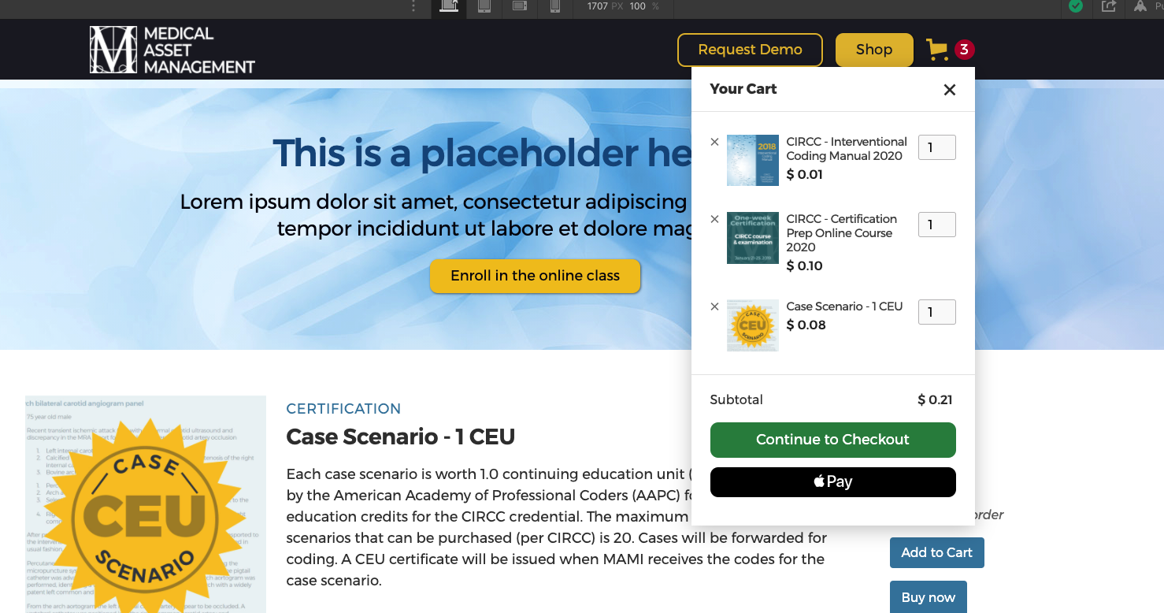Remove CIRCC Certification Prep Online Course from cart

[714, 219]
